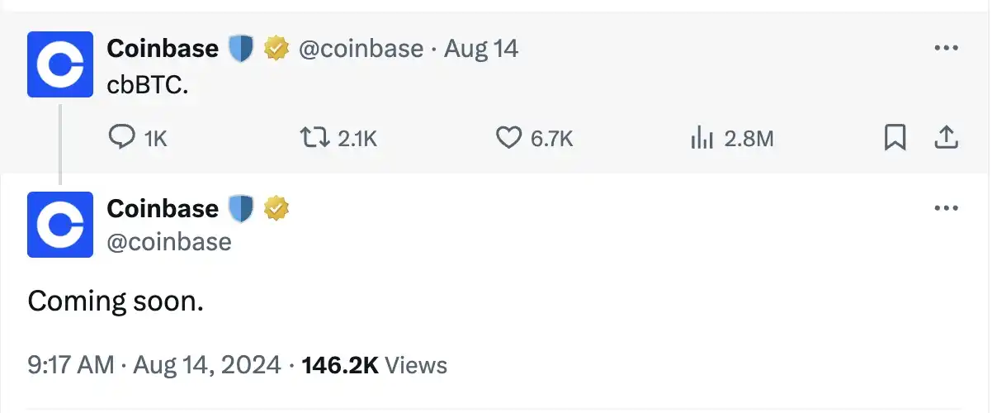Click the blue shield badge on second tweet
This screenshot has height=413, width=997.
pos(241,210)
